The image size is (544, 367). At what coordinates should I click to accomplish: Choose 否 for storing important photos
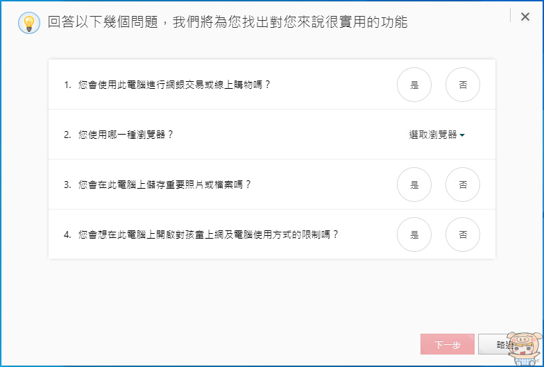pyautogui.click(x=463, y=185)
